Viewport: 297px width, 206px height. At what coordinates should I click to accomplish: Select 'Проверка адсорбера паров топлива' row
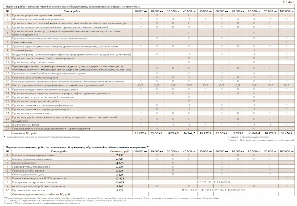149,62
